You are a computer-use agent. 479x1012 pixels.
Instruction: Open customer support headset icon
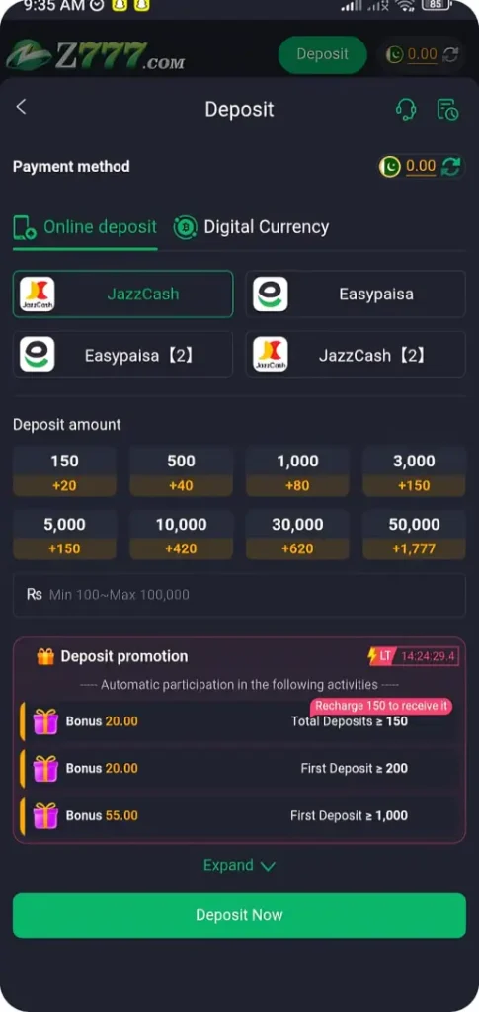pyautogui.click(x=406, y=109)
